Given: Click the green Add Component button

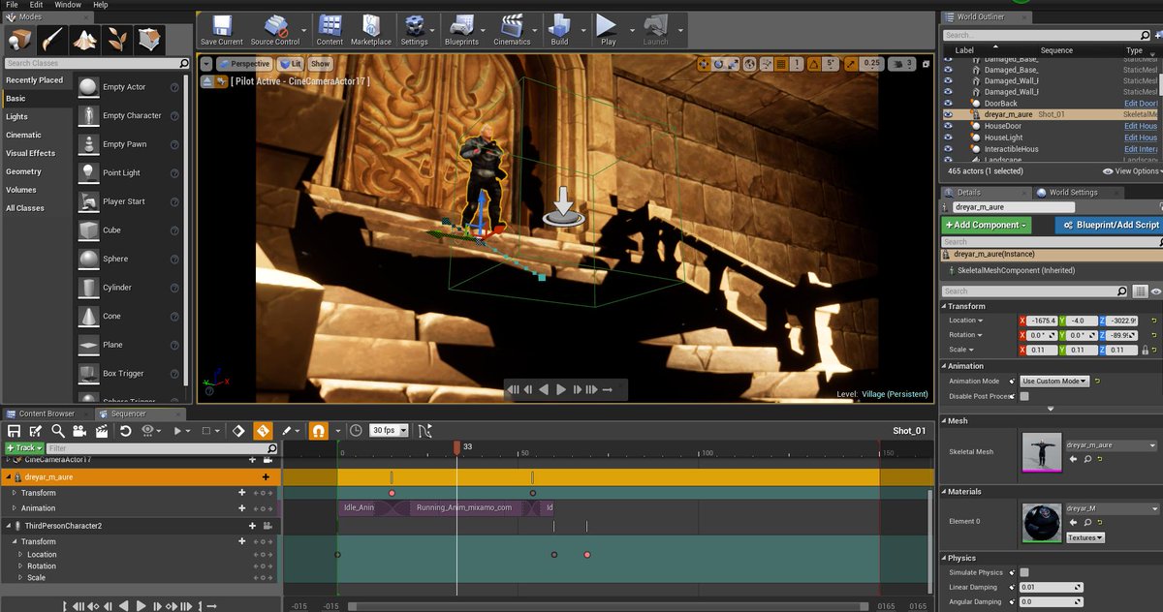Looking at the screenshot, I should pos(987,225).
